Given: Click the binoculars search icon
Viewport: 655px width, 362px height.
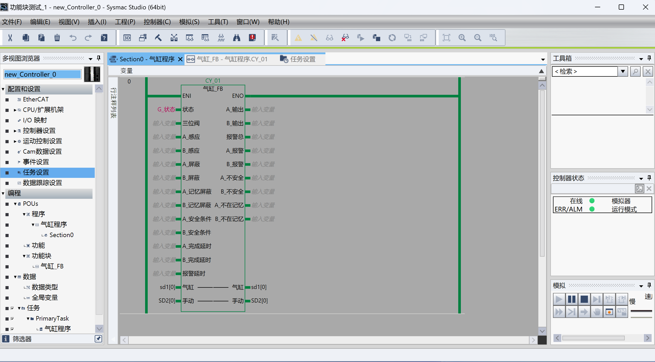Looking at the screenshot, I should point(237,38).
